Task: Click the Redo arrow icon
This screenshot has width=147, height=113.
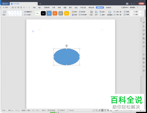Action: pyautogui.click(x=27, y=7)
